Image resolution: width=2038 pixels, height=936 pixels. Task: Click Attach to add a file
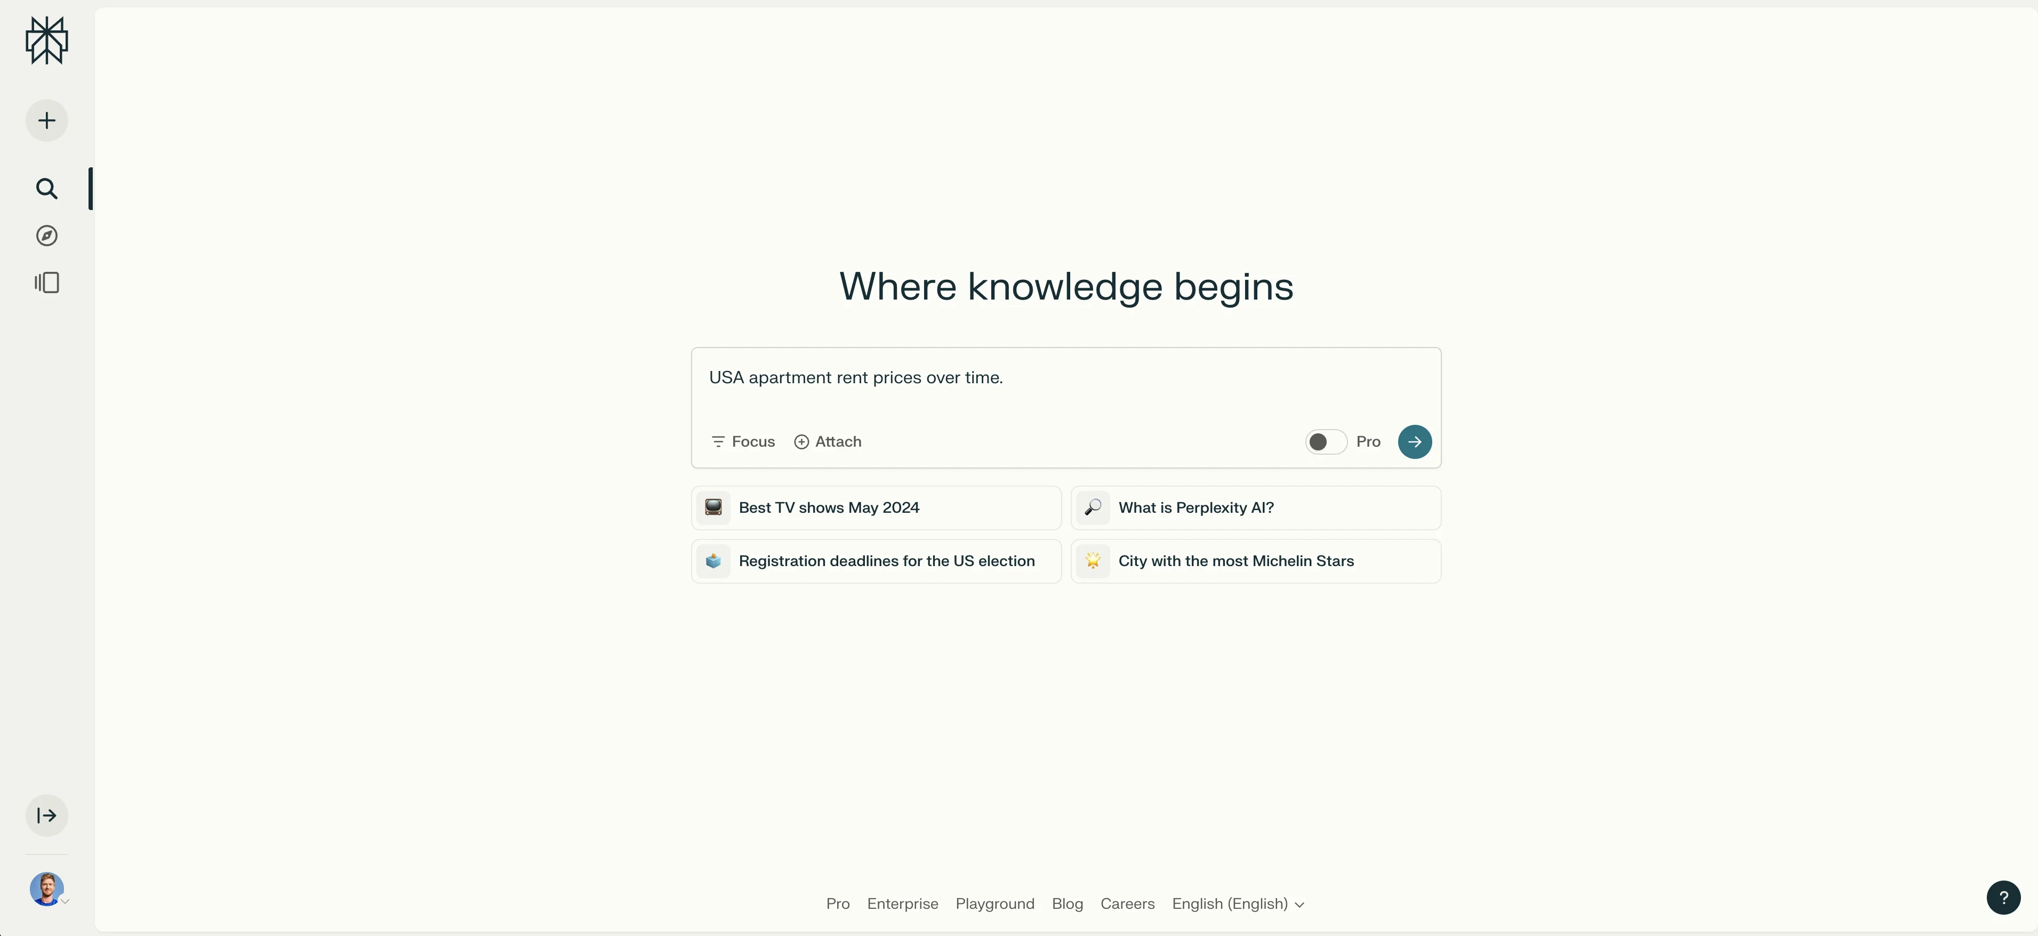click(828, 442)
